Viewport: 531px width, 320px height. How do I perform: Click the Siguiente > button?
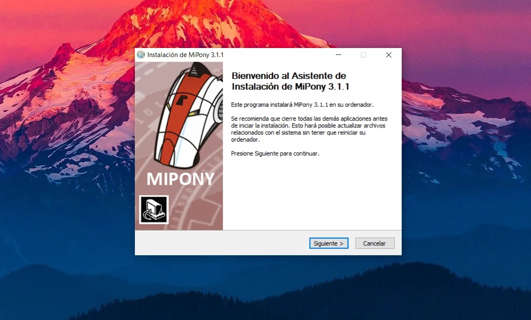[x=329, y=243]
